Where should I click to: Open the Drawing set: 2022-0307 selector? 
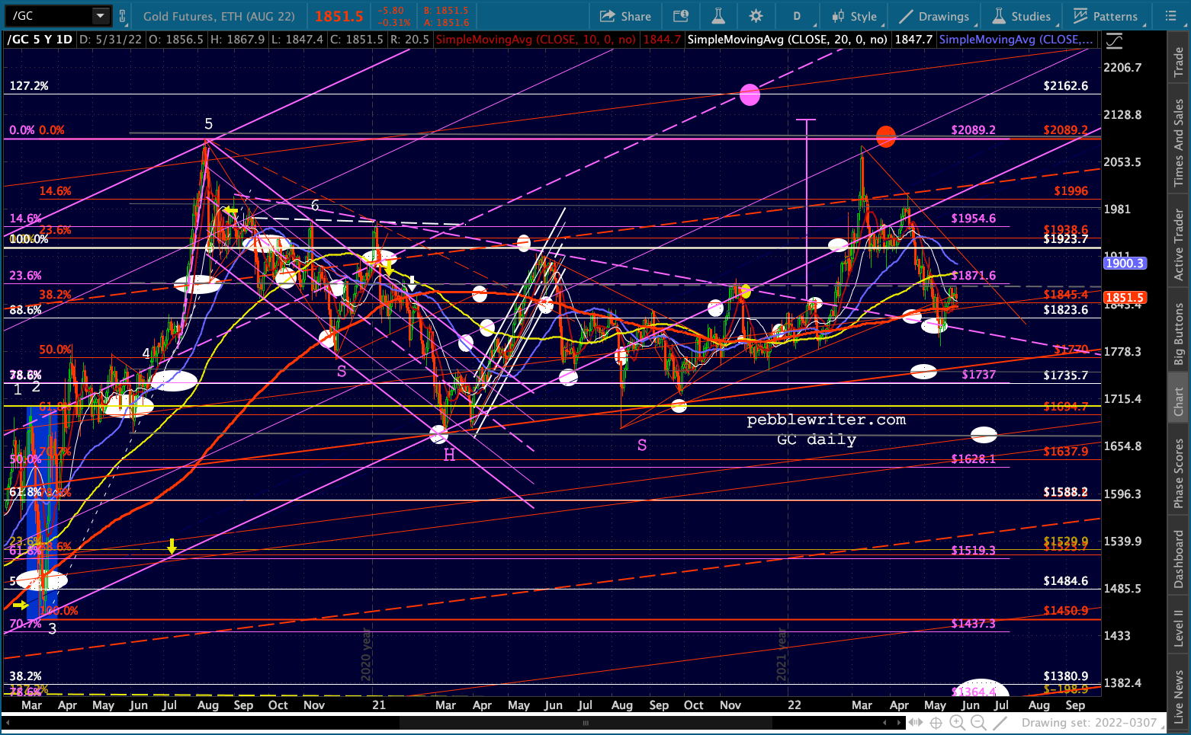[x=1092, y=723]
